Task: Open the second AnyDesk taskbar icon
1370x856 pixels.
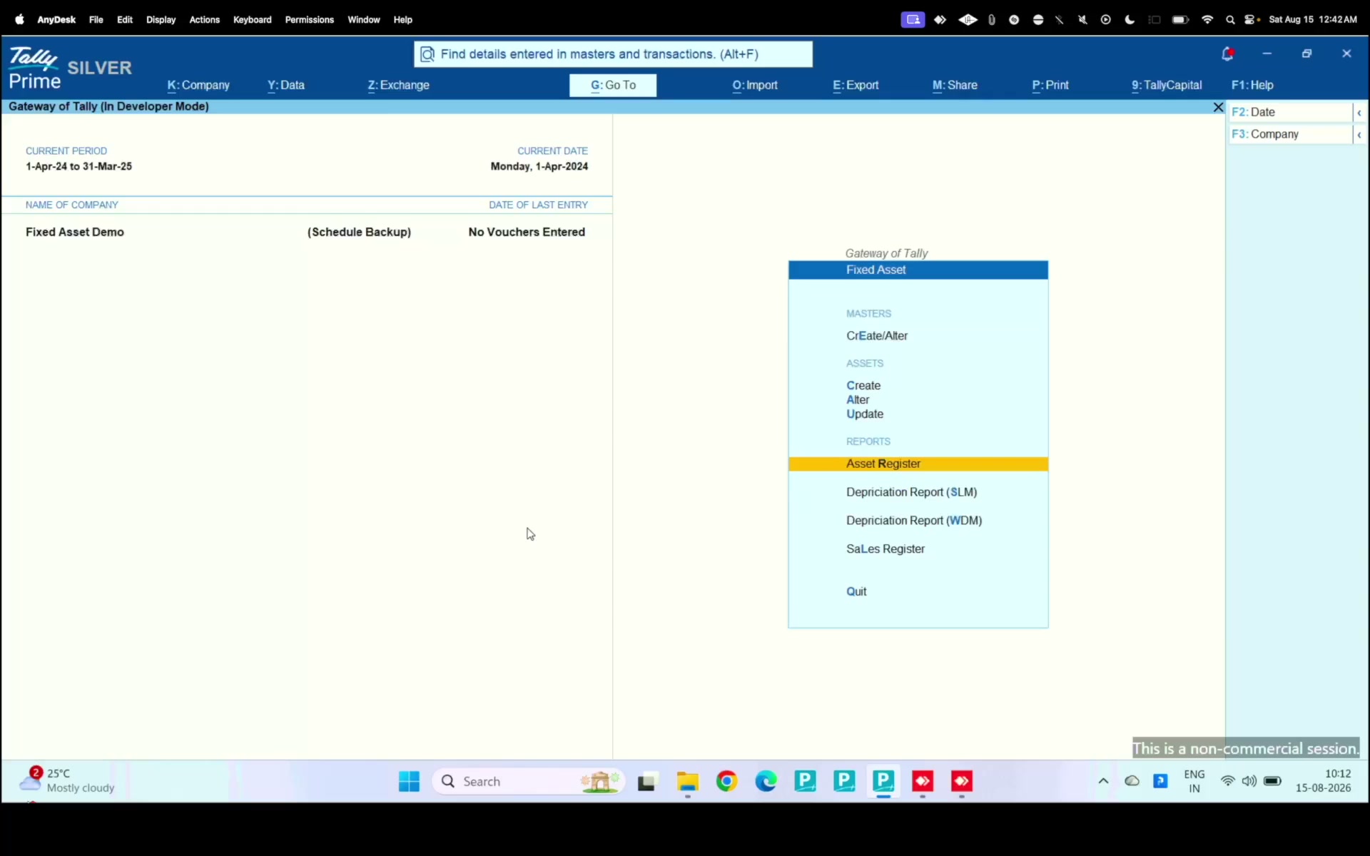Action: click(962, 781)
